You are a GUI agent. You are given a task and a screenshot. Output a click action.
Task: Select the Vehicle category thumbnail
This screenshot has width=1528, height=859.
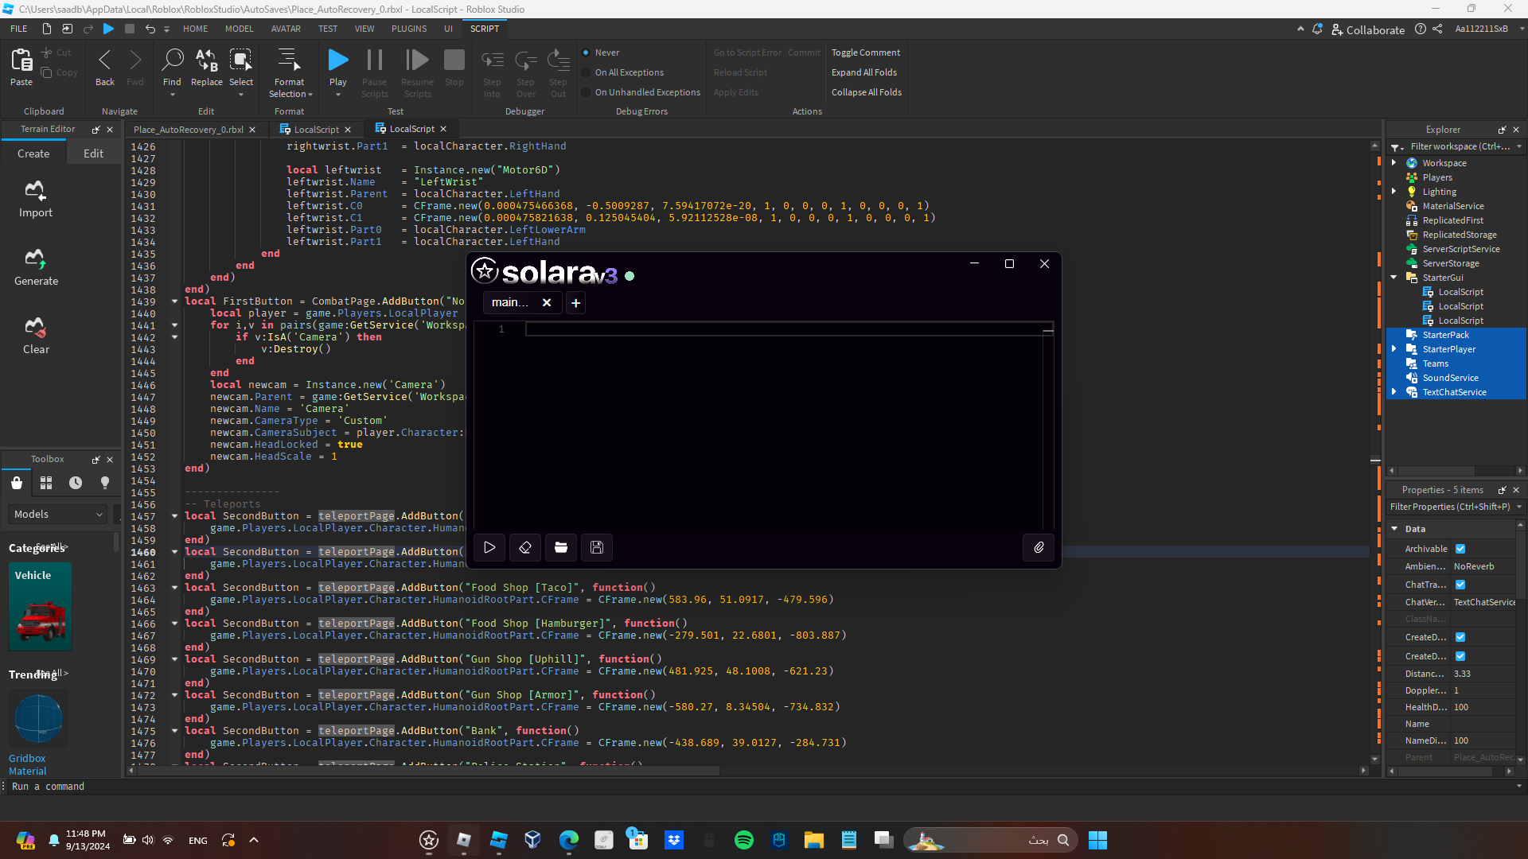tap(40, 607)
